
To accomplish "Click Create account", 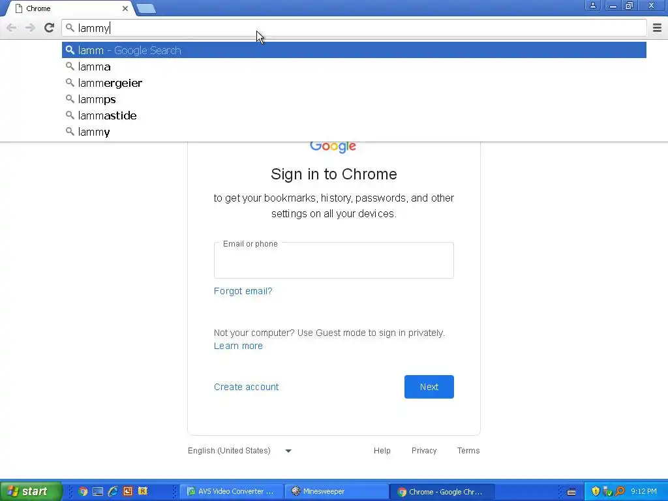I will tap(246, 387).
